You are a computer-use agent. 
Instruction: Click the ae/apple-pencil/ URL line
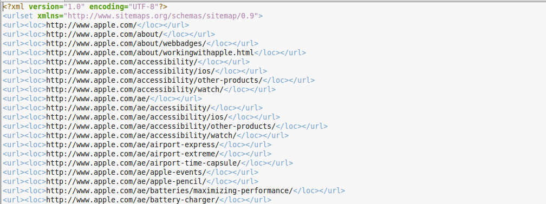coord(131,181)
